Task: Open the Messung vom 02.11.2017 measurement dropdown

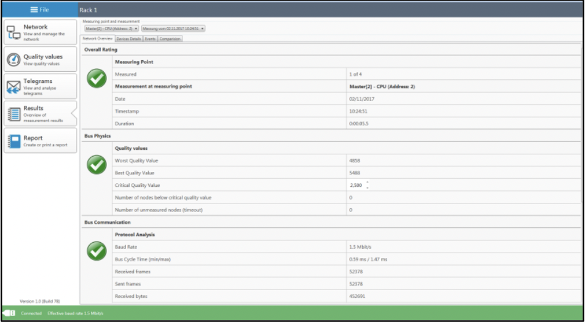Action: (x=173, y=28)
